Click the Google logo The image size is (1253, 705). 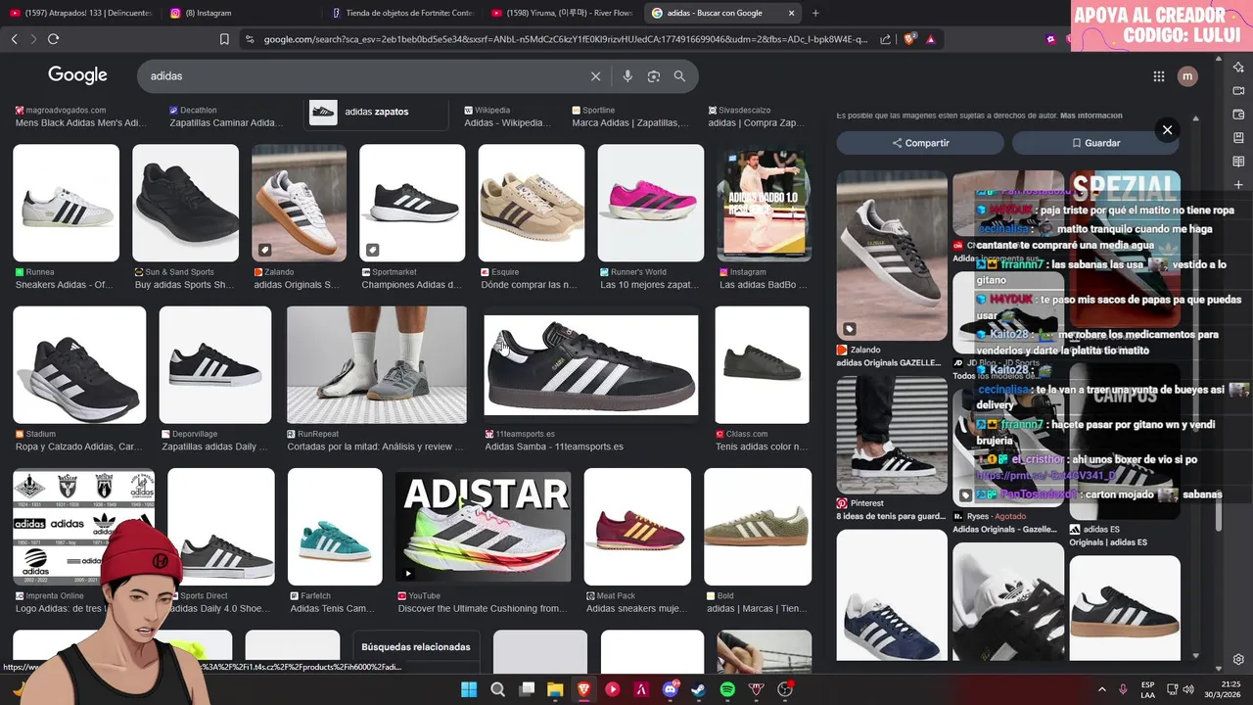[77, 75]
